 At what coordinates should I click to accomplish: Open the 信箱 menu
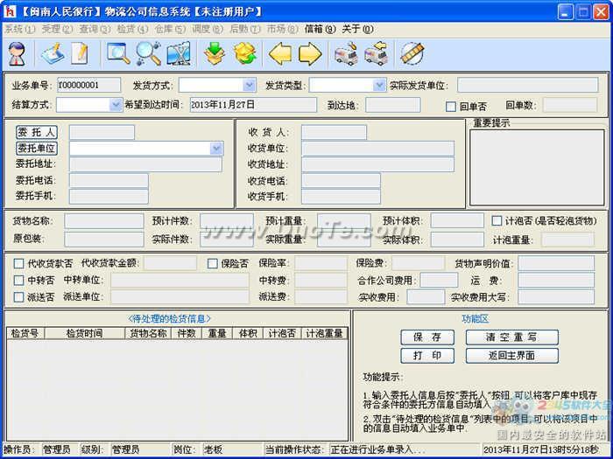point(321,29)
